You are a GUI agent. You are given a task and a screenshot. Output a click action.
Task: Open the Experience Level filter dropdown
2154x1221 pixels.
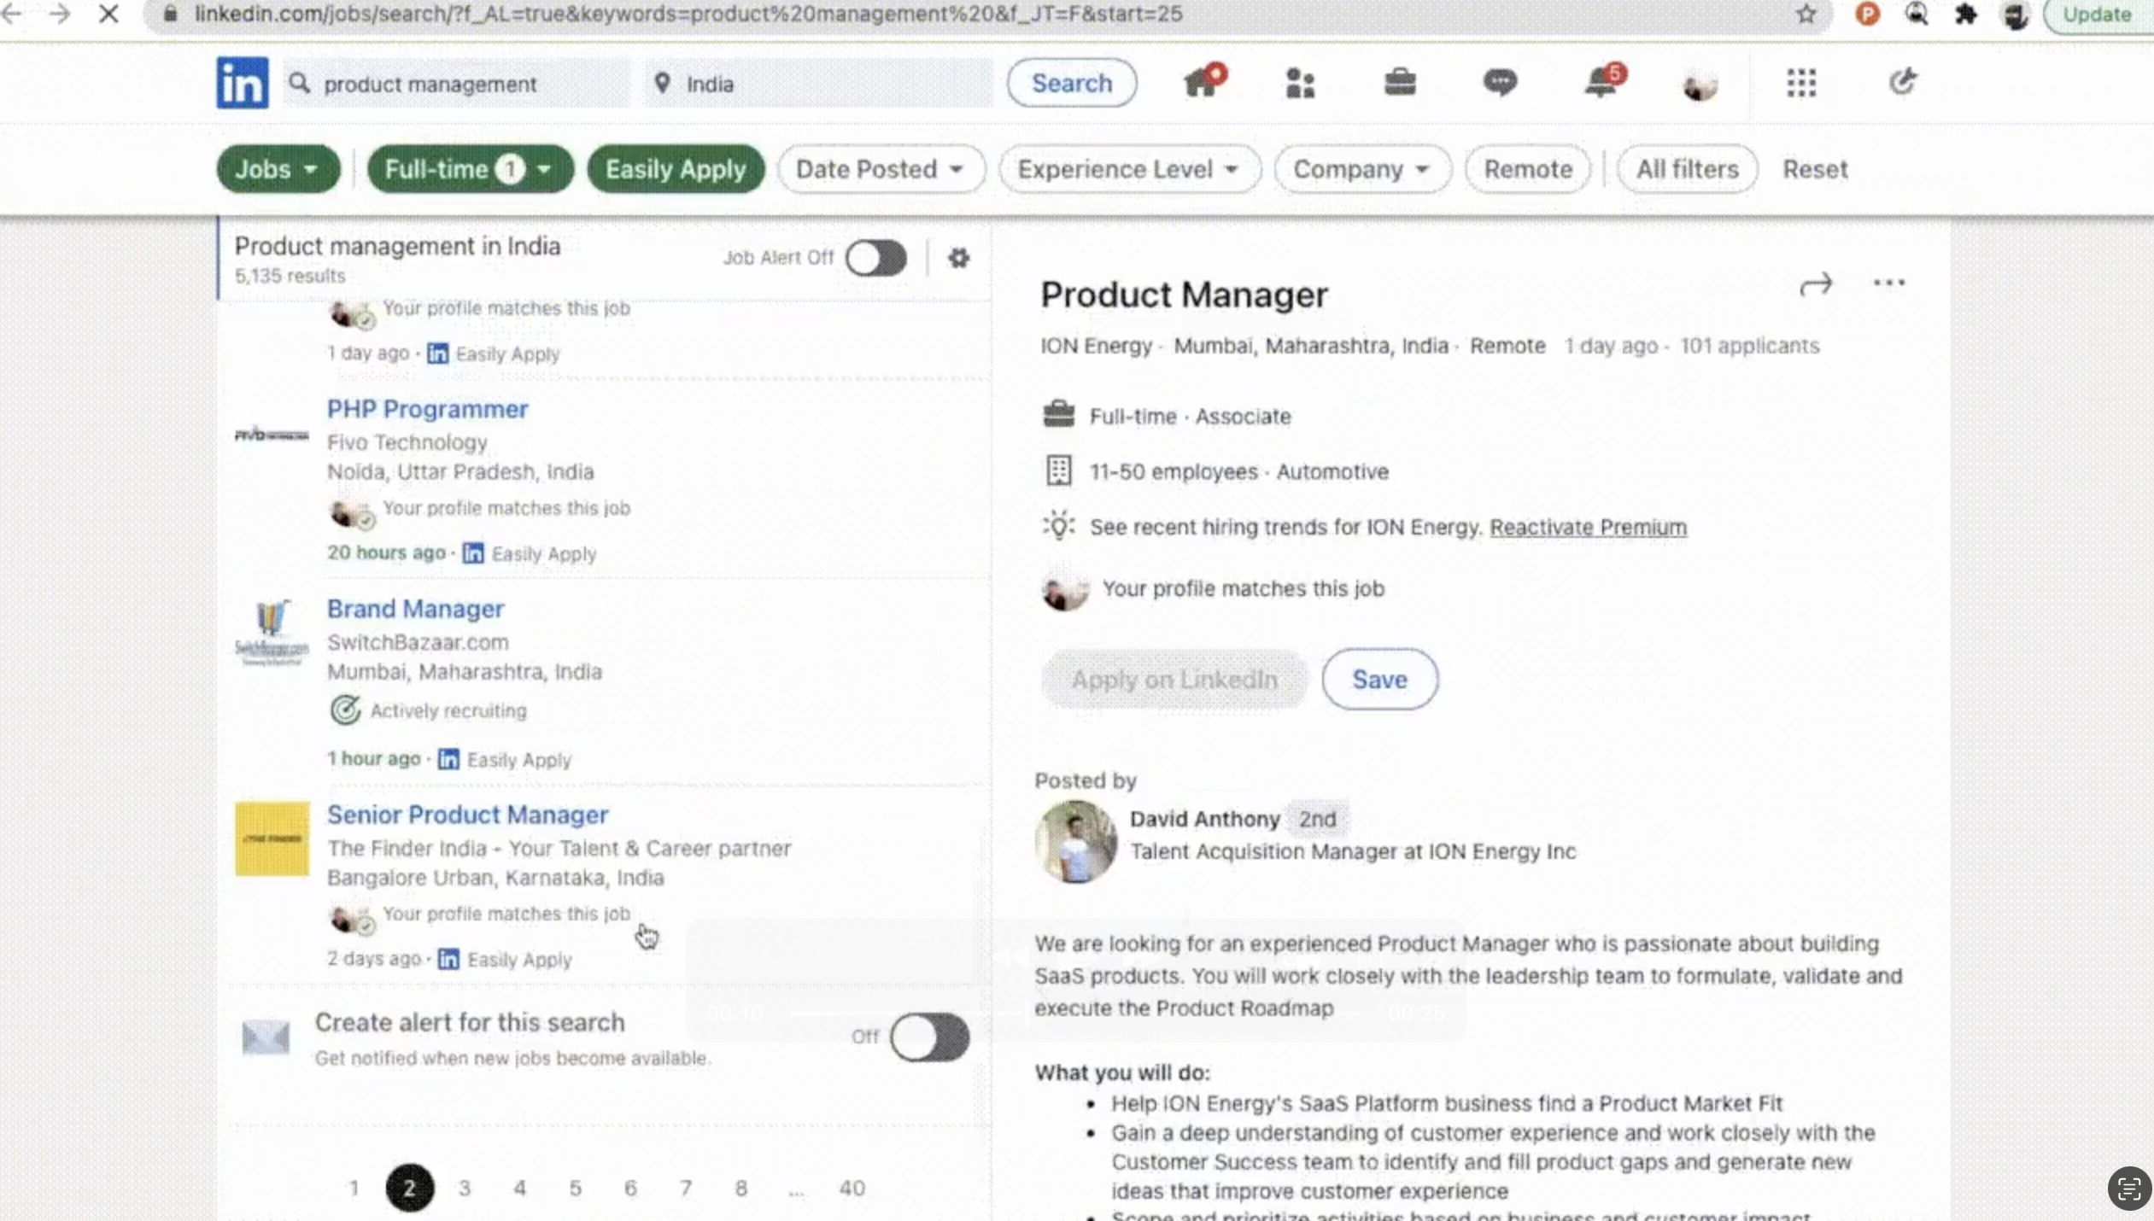click(x=1130, y=169)
